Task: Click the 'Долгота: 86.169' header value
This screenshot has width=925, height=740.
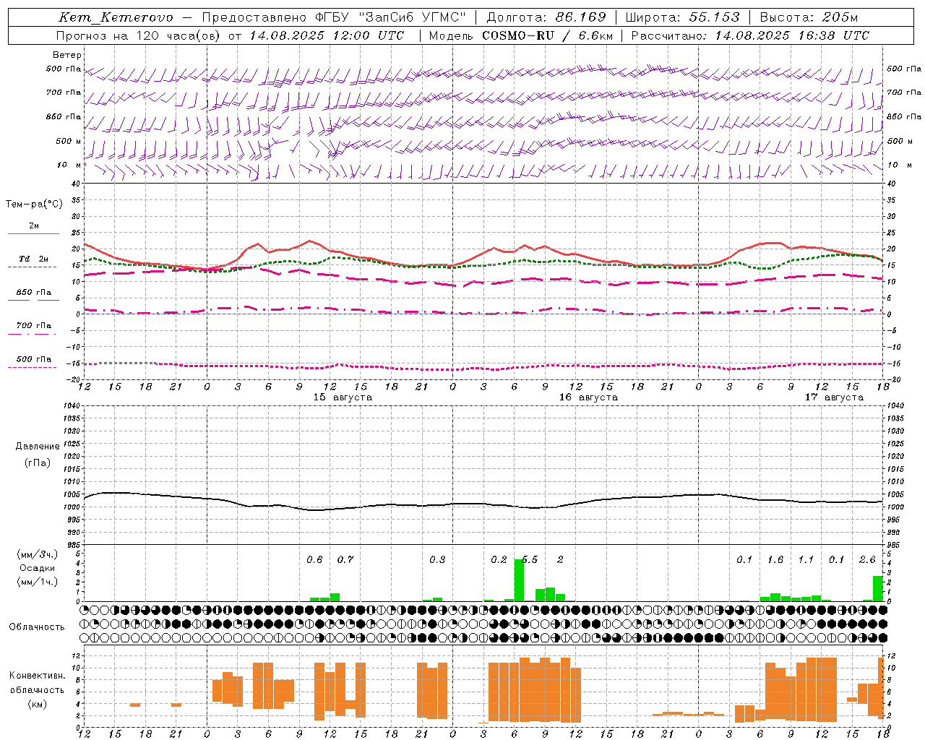Action: pyautogui.click(x=546, y=17)
